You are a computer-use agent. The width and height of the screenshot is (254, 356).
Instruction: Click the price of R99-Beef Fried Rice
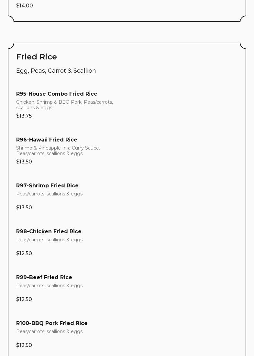[24, 299]
